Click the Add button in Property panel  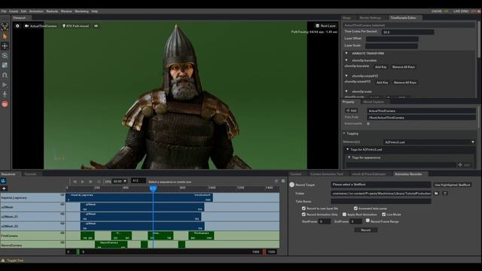351,111
